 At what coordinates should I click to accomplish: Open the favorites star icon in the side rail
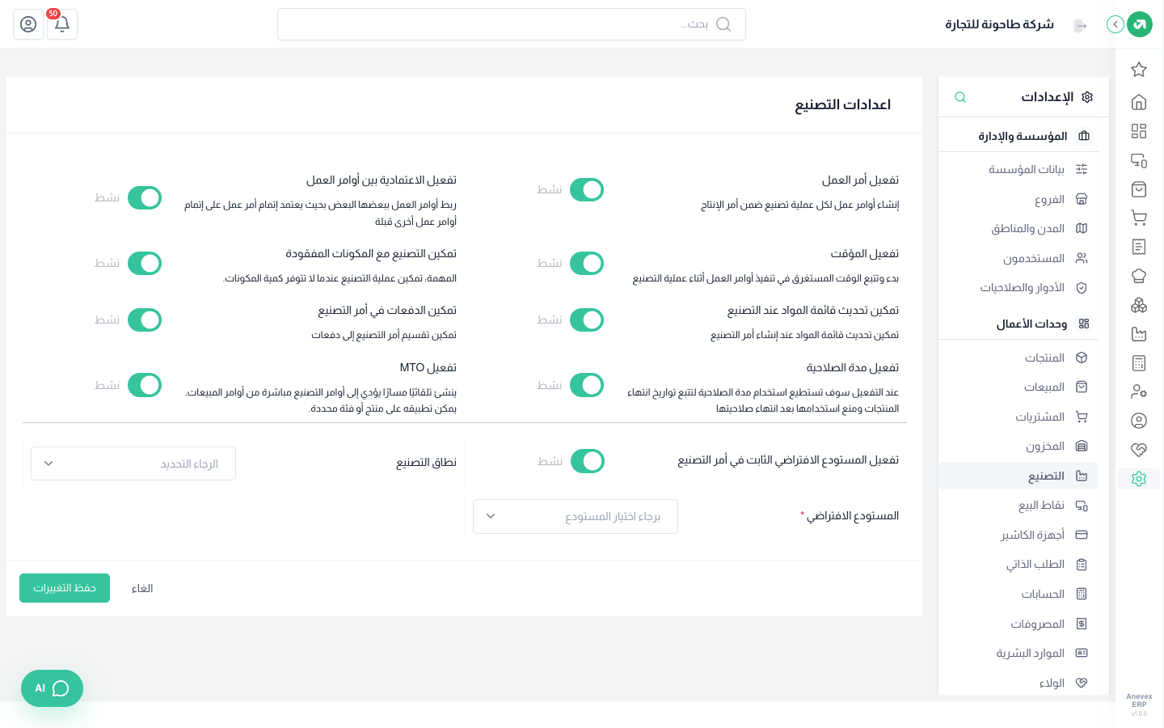1139,70
